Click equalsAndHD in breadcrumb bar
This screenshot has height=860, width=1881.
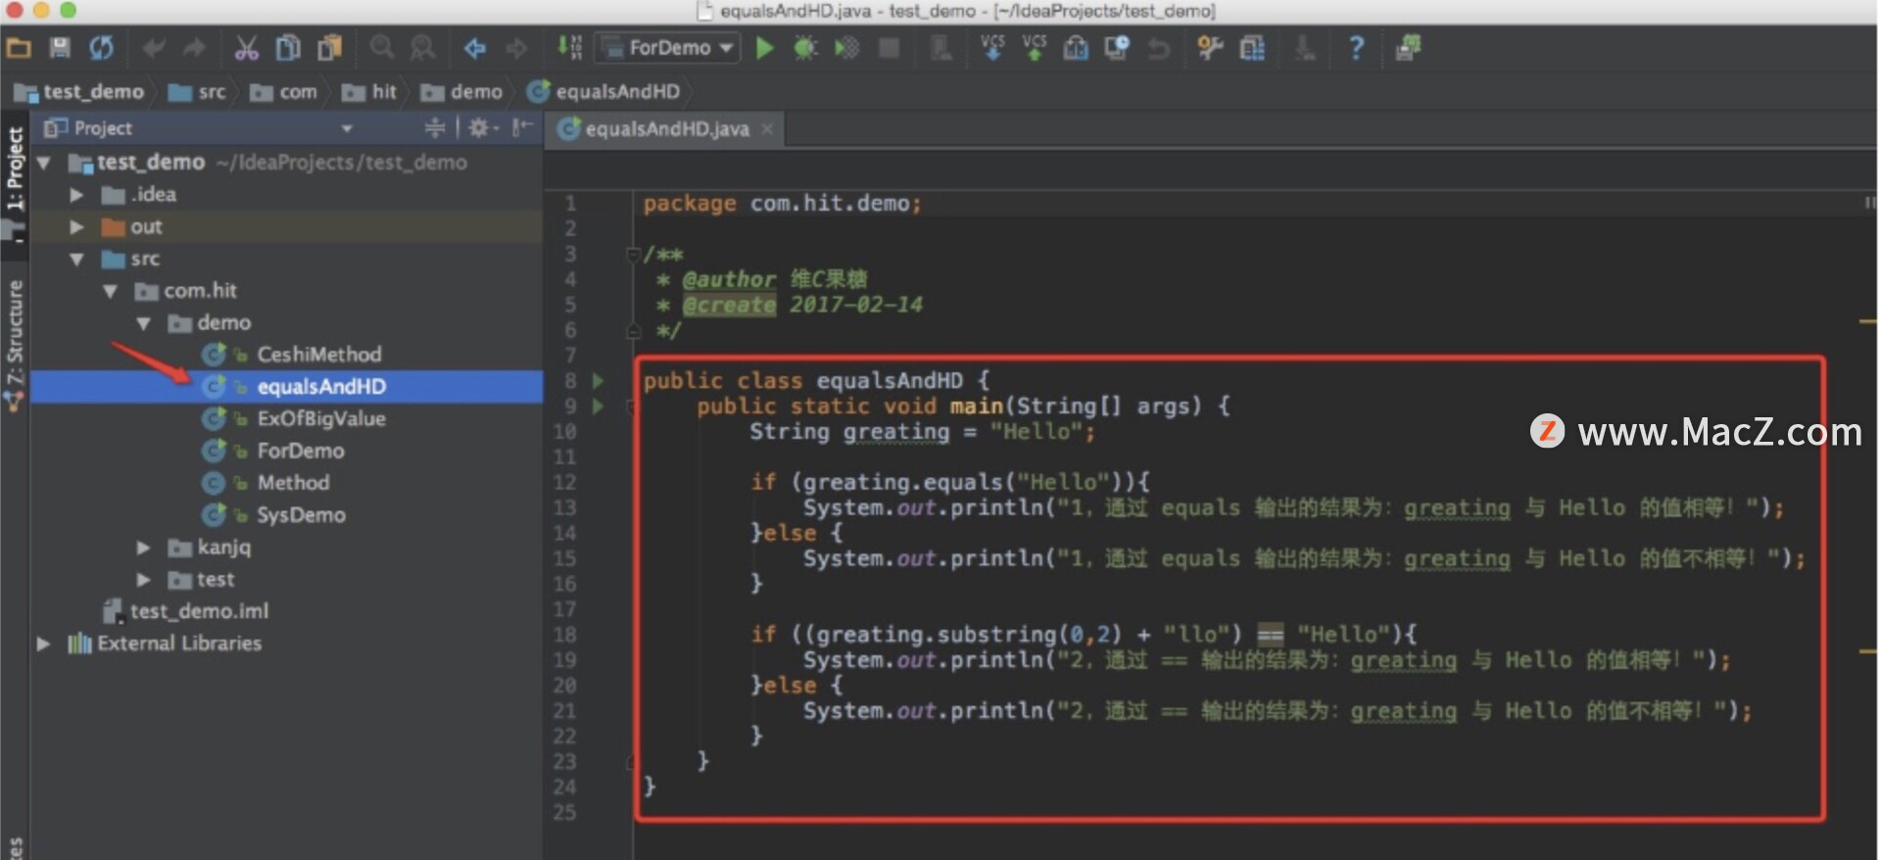(x=603, y=92)
